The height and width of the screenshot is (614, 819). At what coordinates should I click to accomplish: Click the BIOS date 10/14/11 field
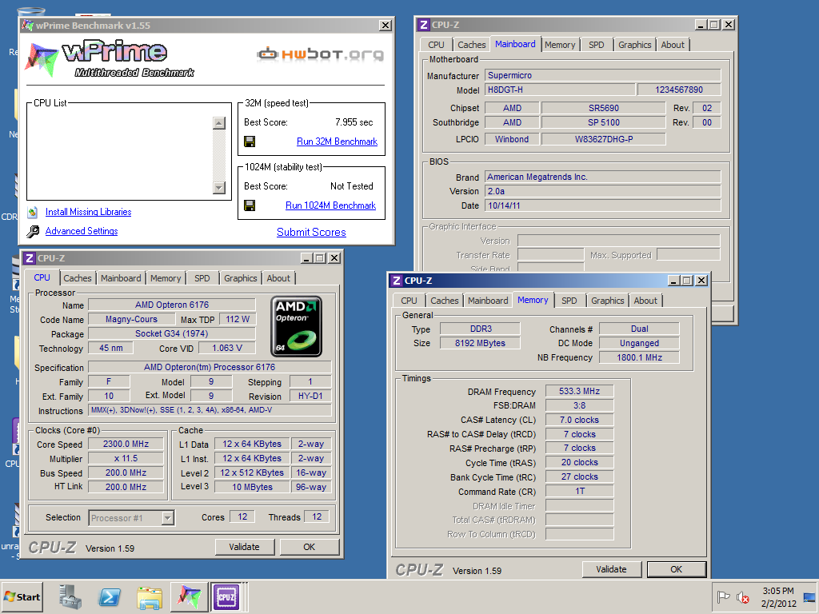pyautogui.click(x=603, y=205)
